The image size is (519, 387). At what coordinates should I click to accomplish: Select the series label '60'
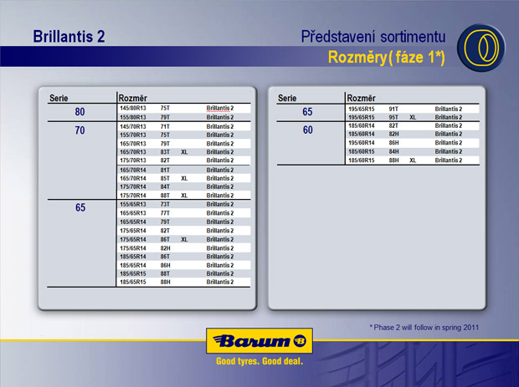click(308, 130)
